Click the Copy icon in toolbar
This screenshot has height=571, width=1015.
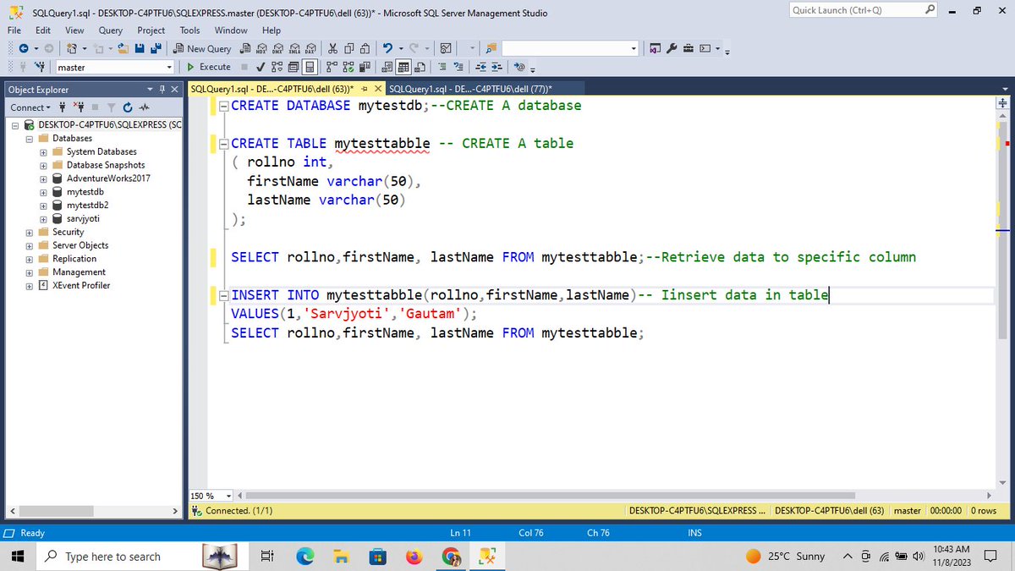tap(348, 49)
